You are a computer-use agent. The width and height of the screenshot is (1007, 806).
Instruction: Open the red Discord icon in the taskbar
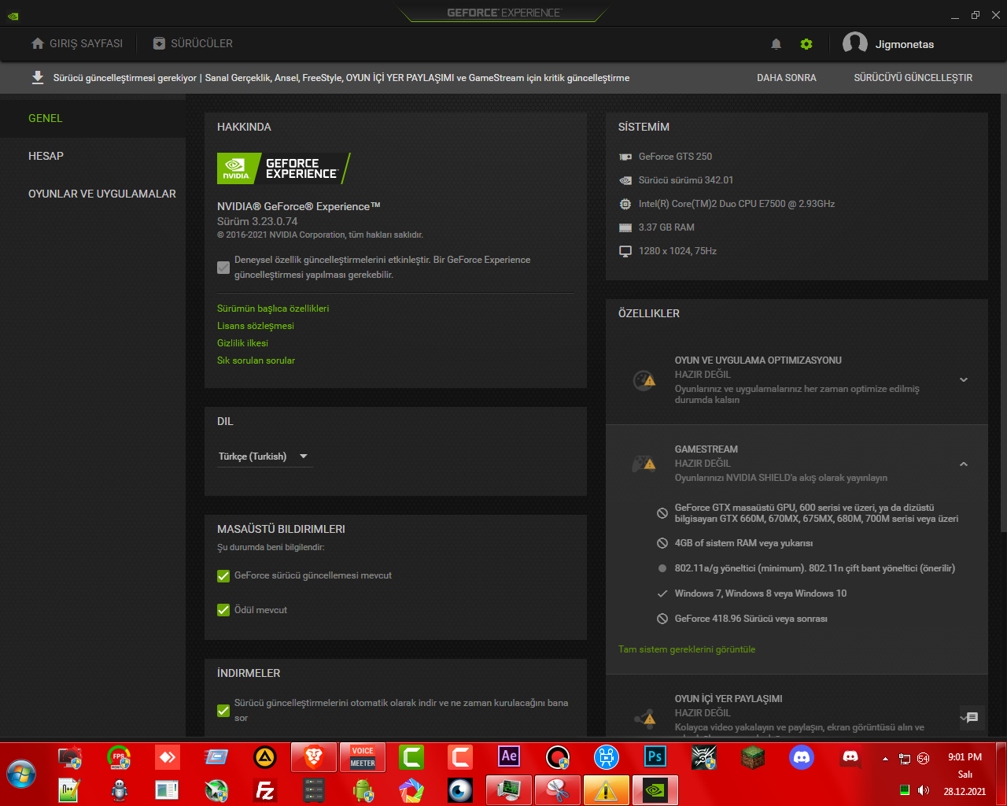pyautogui.click(x=850, y=757)
